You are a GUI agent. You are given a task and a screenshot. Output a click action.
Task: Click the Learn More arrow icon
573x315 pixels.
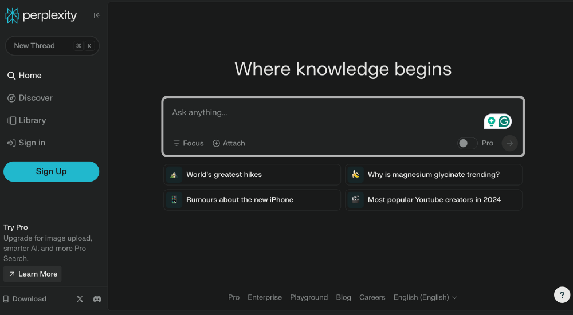point(12,274)
